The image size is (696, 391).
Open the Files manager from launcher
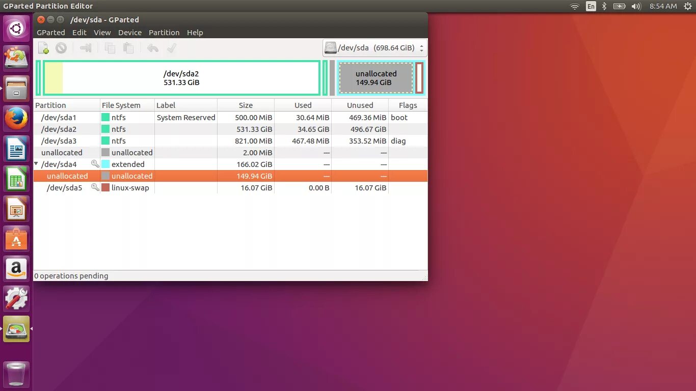point(17,88)
